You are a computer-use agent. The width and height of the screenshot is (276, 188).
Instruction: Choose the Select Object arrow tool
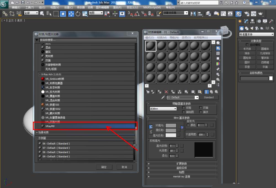[x=42, y=14]
